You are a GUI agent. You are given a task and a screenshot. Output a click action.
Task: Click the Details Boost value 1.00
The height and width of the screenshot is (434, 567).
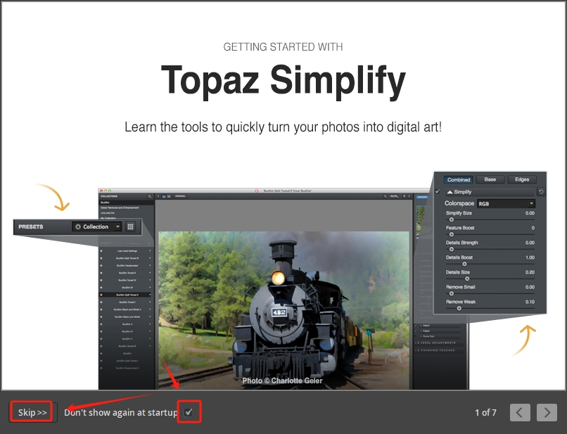tap(530, 257)
